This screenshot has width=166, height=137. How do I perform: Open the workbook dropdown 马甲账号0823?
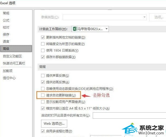pyautogui.click(x=90, y=29)
